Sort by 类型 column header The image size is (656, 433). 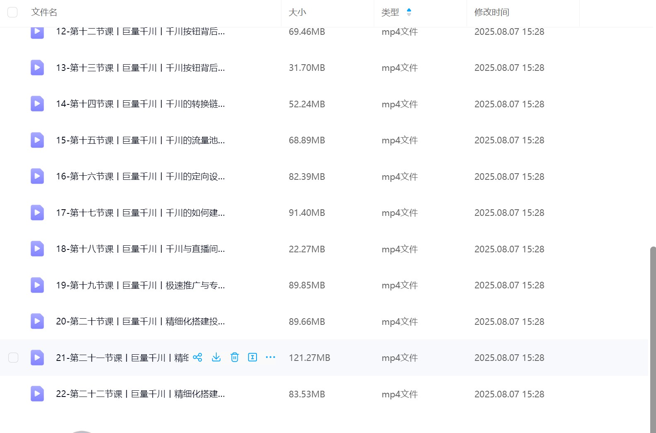coord(390,12)
